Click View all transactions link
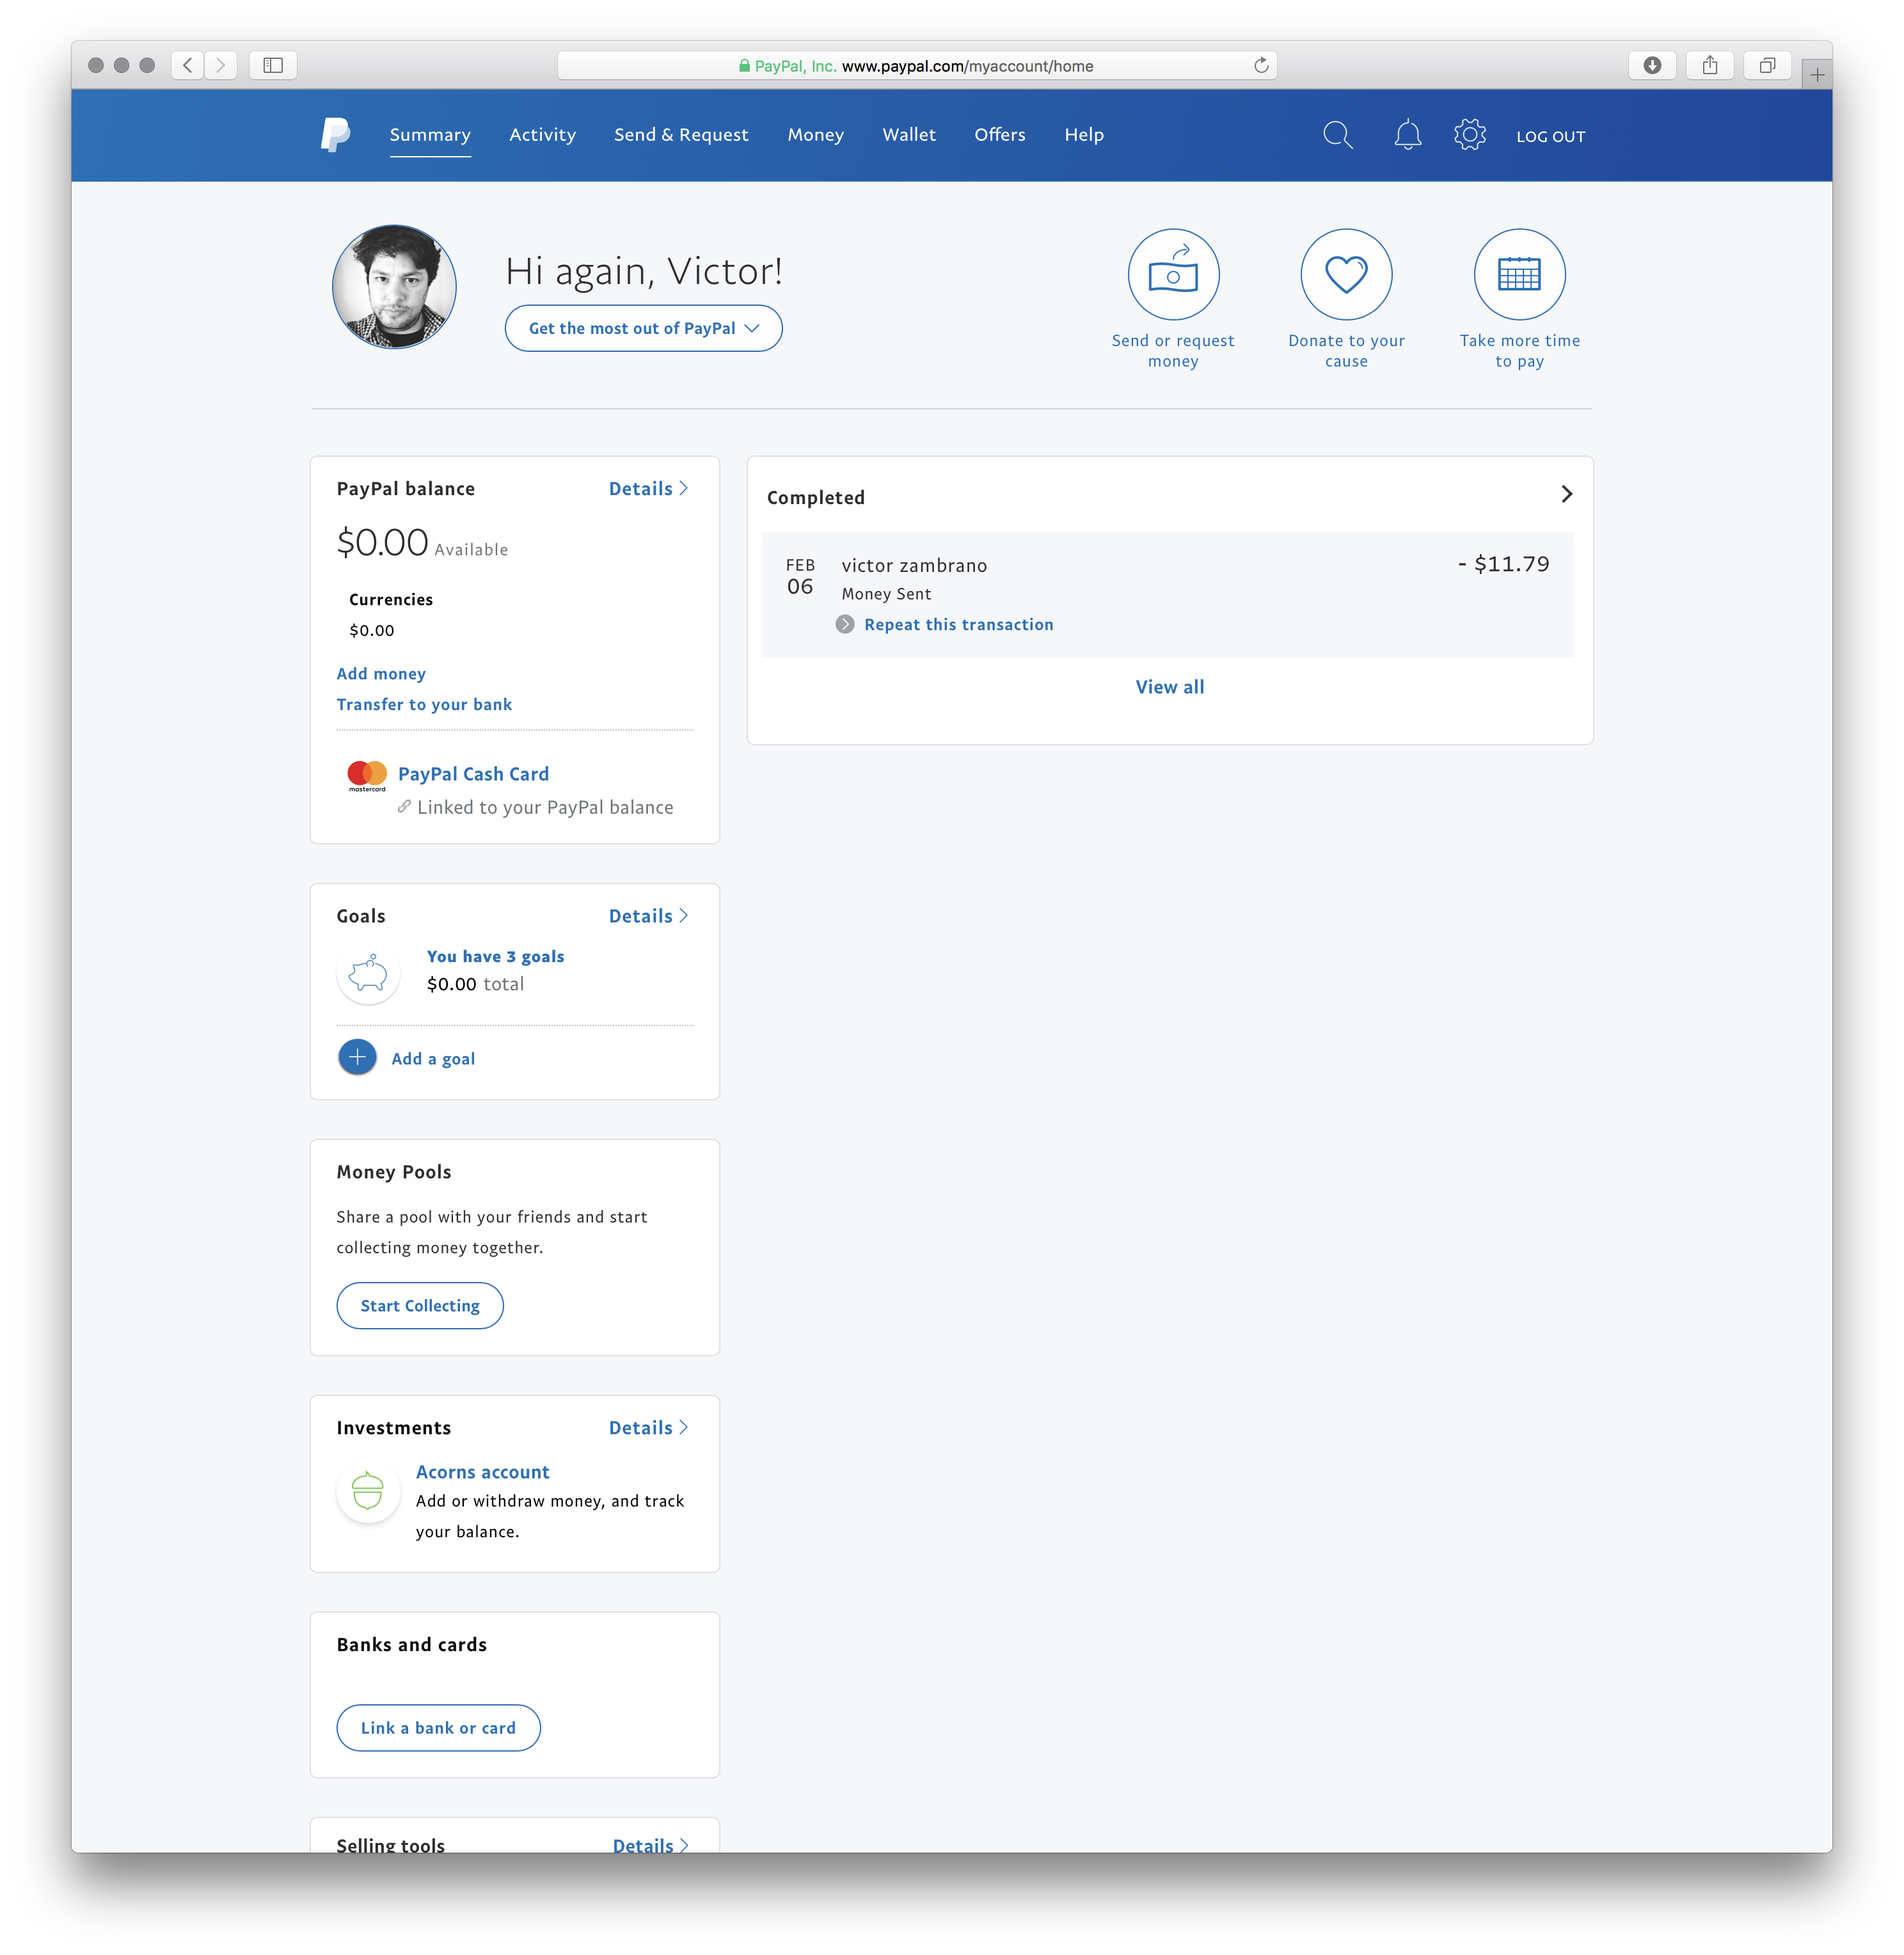1904x1955 pixels. point(1170,688)
